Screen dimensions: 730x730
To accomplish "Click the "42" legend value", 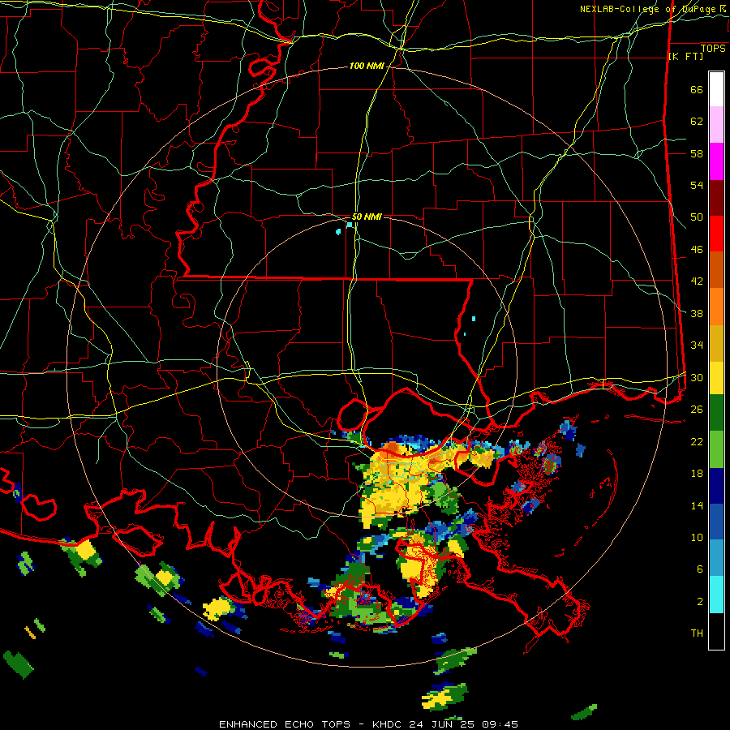I will point(697,281).
